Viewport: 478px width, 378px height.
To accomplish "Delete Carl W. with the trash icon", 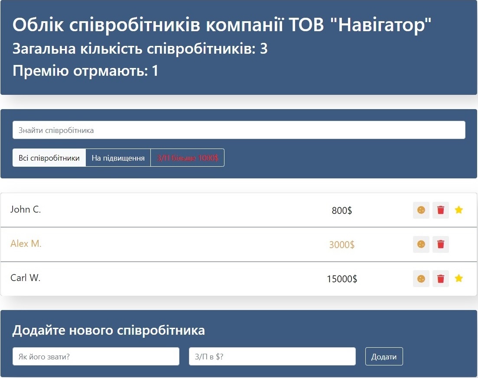I will point(440,279).
